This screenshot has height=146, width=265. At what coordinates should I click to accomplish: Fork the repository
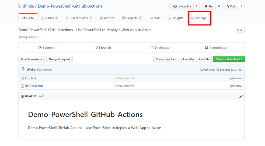point(232,6)
